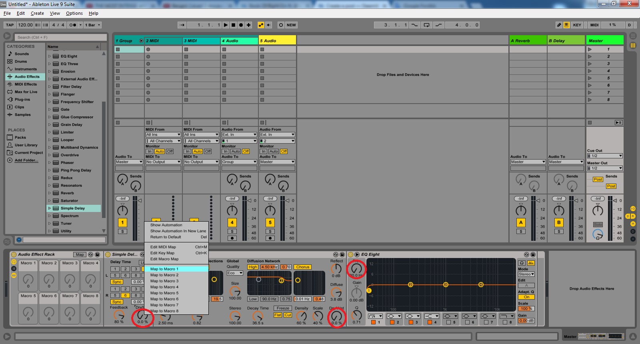Open Plug-ins category
The height and width of the screenshot is (344, 640).
coord(22,100)
